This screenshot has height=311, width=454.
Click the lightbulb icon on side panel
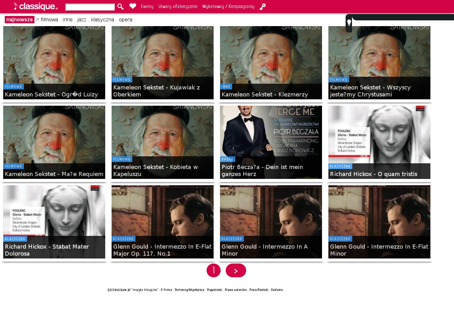[349, 23]
